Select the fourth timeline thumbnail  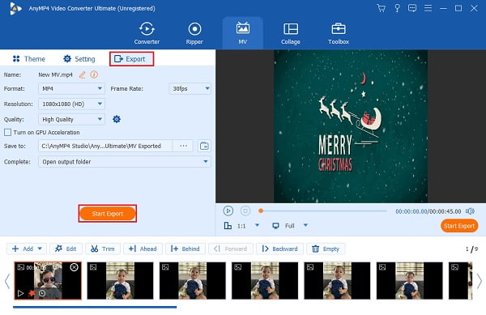coord(265,281)
